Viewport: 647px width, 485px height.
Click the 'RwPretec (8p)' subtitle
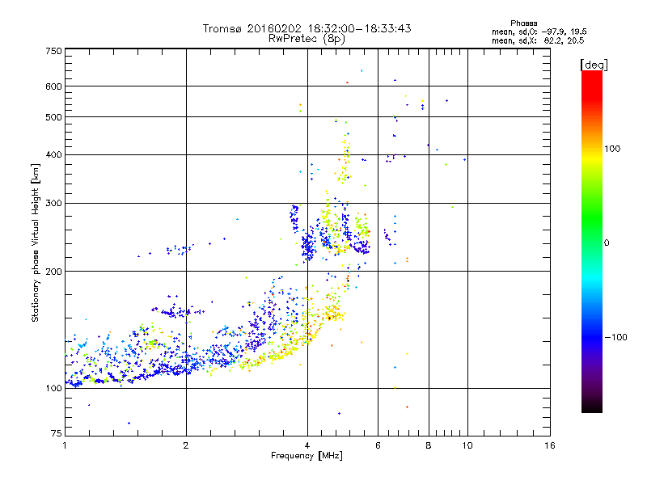click(307, 39)
